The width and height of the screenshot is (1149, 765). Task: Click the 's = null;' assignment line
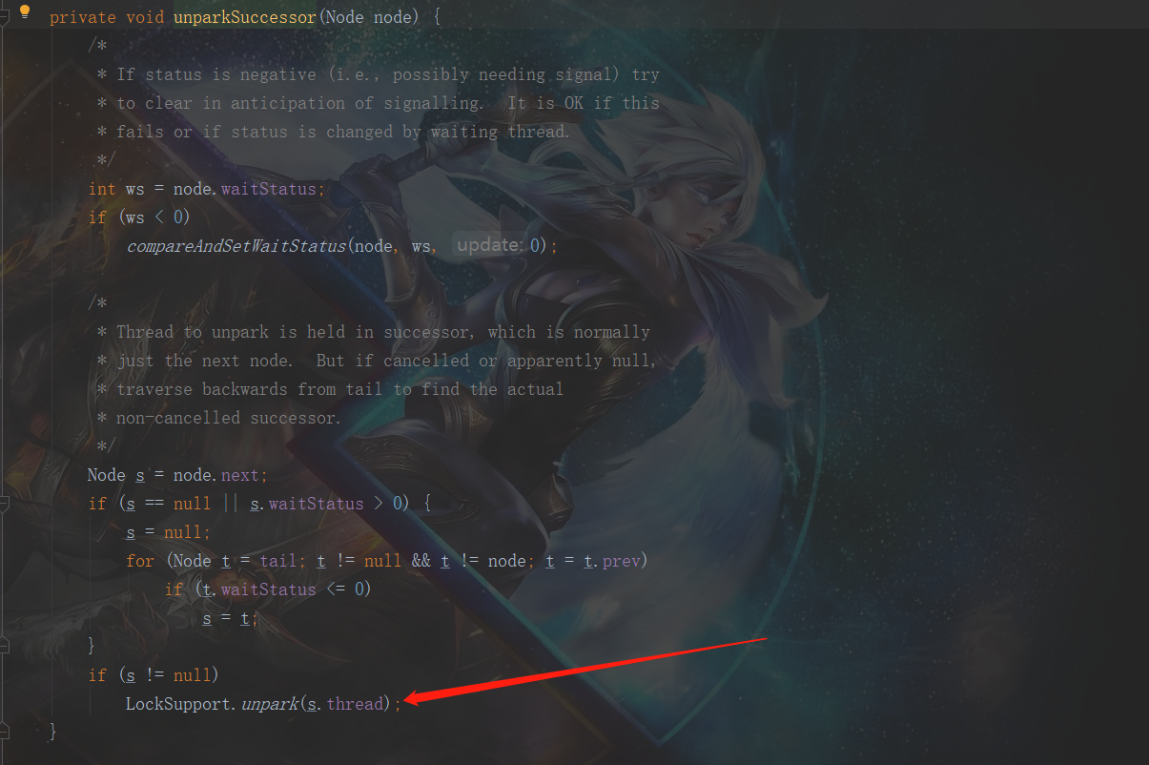(x=168, y=532)
